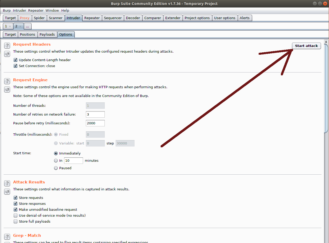
Task: Switch to the Scanner tab
Action: coord(56,18)
